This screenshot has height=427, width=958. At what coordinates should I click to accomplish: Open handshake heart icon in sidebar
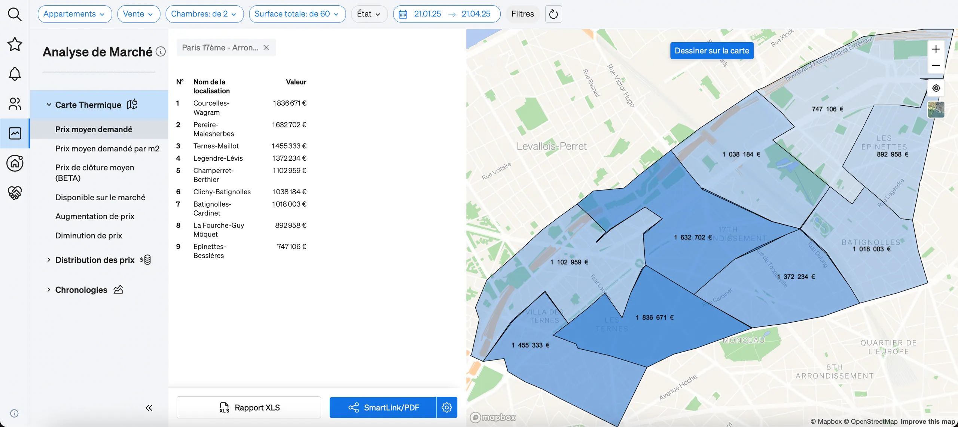coord(15,193)
